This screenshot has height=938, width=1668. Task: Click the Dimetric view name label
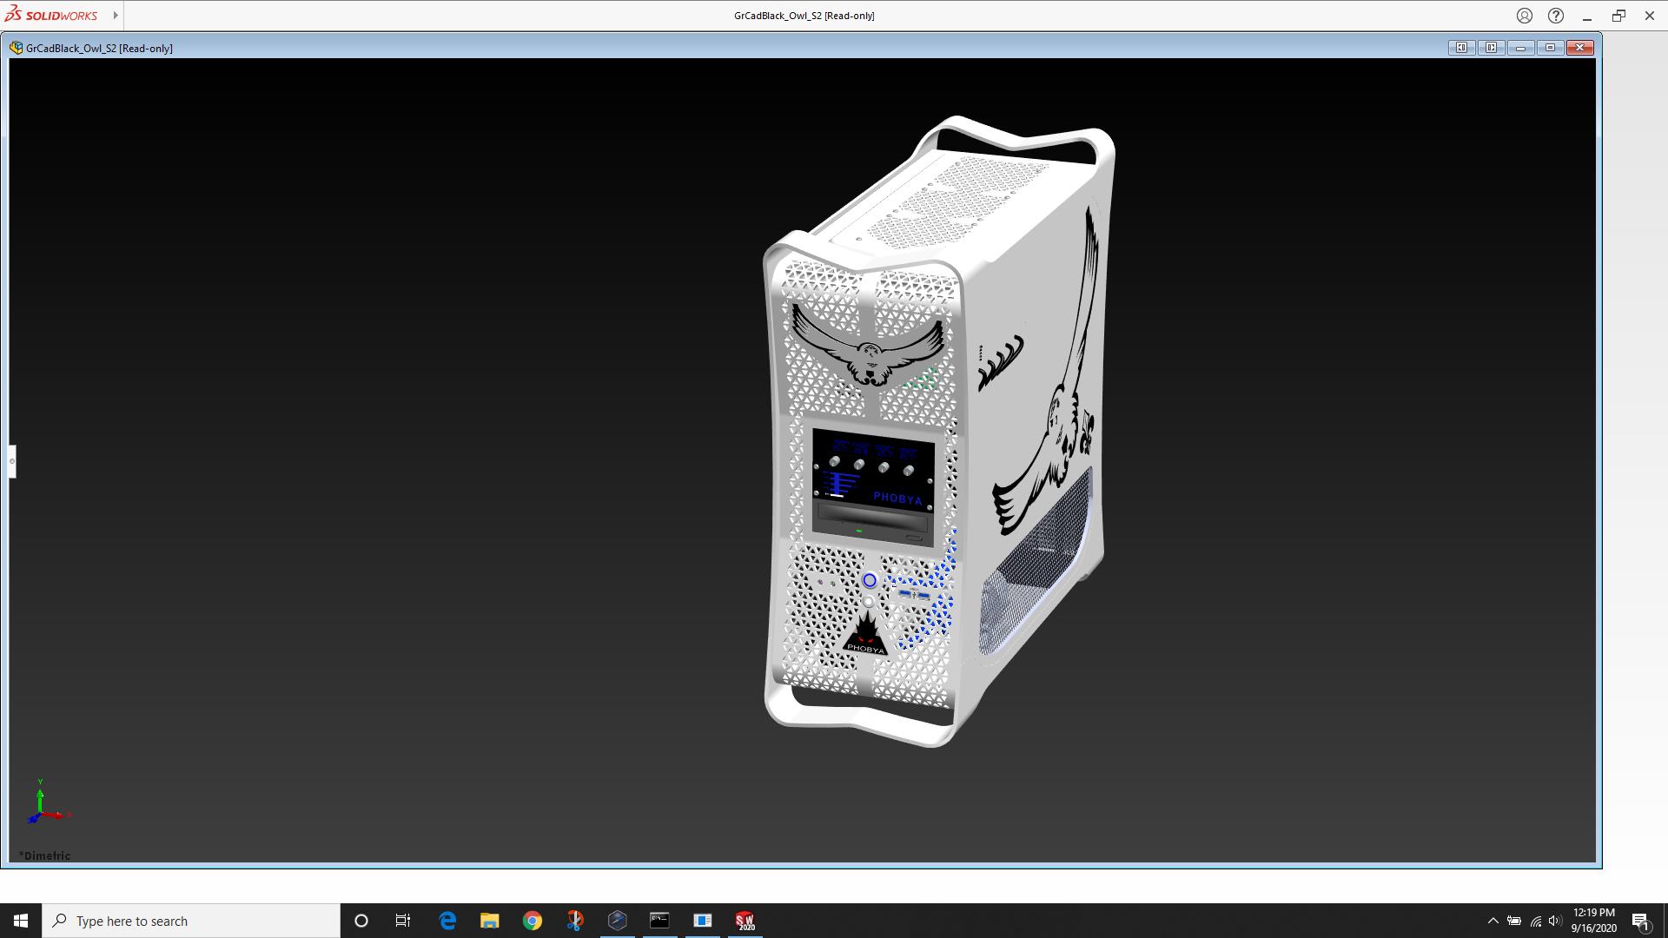[x=45, y=855]
